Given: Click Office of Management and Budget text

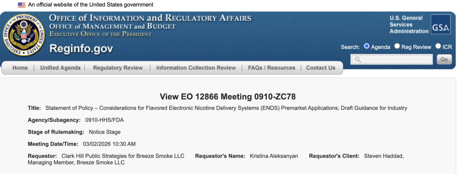Looking at the screenshot, I should tap(113, 27).
